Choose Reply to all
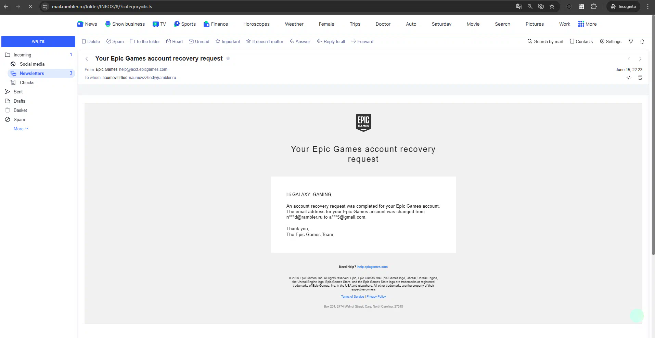 tap(331, 41)
